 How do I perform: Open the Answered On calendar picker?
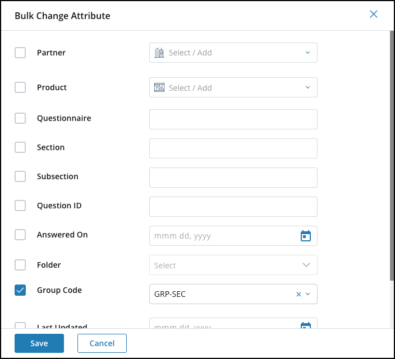(x=306, y=236)
